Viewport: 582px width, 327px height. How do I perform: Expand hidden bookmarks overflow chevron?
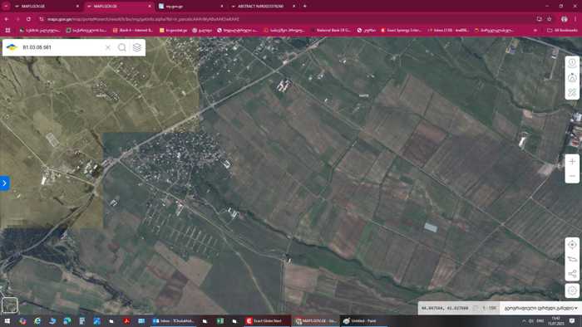click(x=535, y=30)
